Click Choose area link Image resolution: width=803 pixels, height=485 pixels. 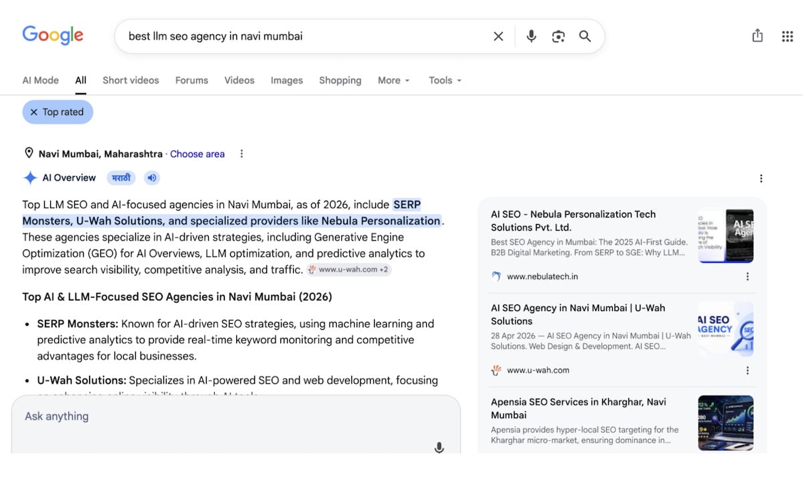[x=197, y=154]
